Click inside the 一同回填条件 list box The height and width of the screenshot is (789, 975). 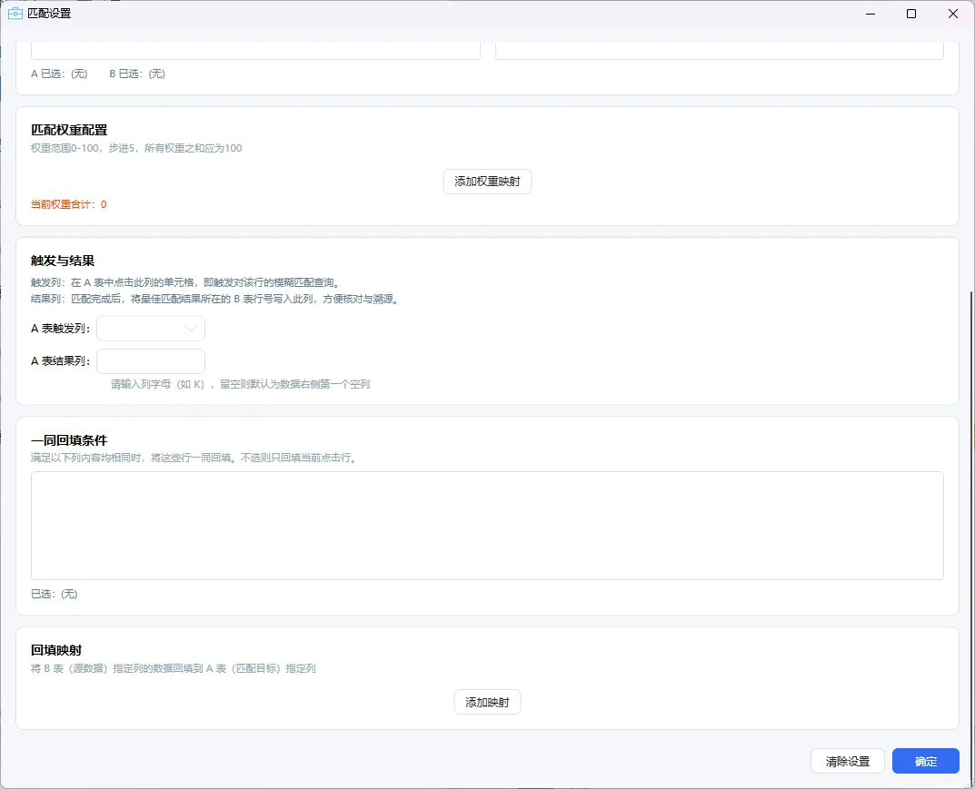(487, 526)
